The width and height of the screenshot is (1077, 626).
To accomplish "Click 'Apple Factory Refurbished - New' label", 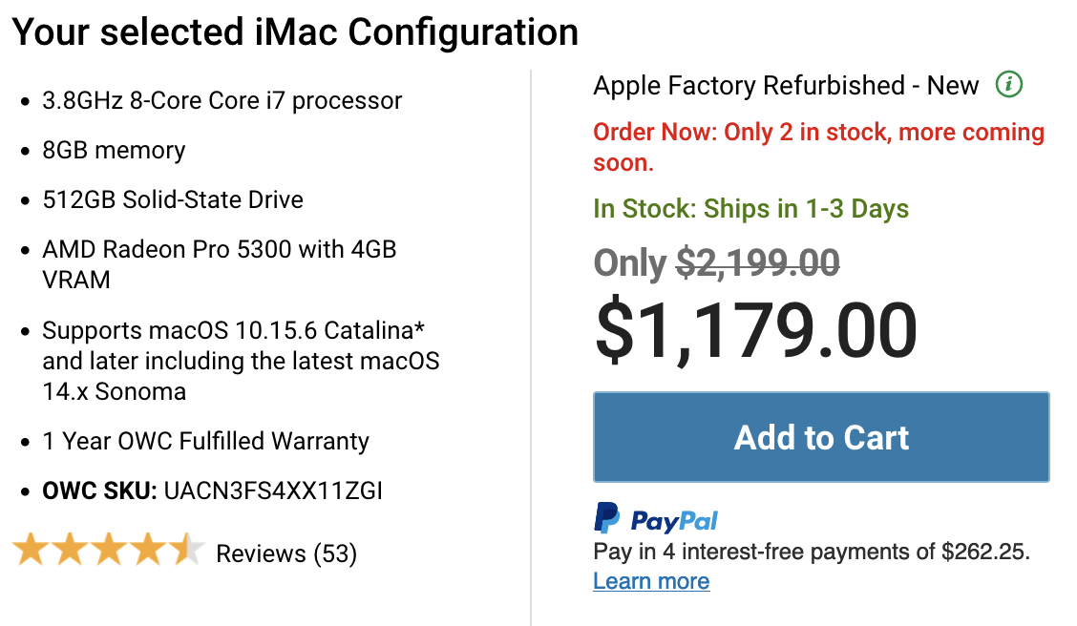I will [786, 86].
